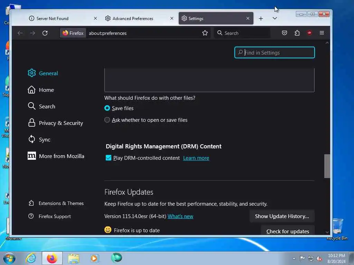Switch to the Advanced Preferences tab
The image size is (354, 265).
pyautogui.click(x=140, y=18)
